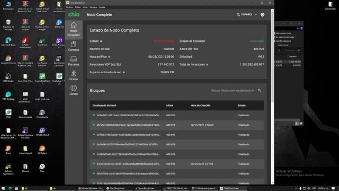
Task: Click info icon beside Espacio estimado de red
Action: tap(123, 72)
